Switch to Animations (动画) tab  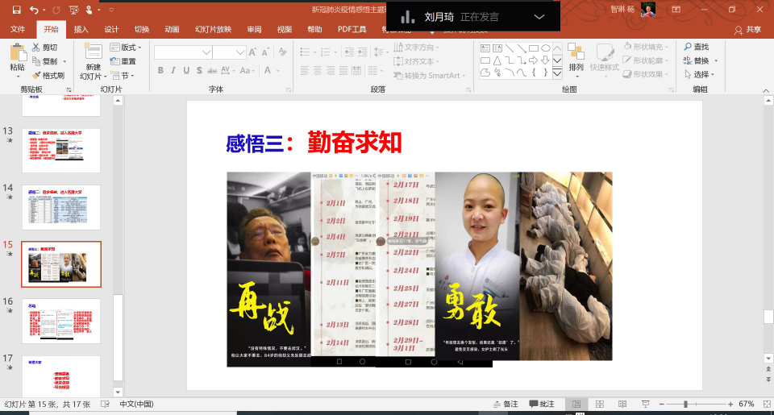click(172, 30)
